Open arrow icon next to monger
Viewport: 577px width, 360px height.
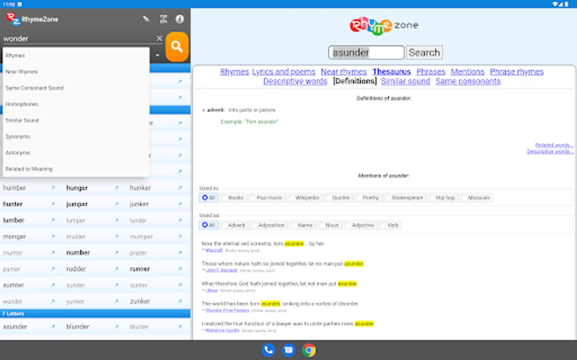(x=53, y=236)
